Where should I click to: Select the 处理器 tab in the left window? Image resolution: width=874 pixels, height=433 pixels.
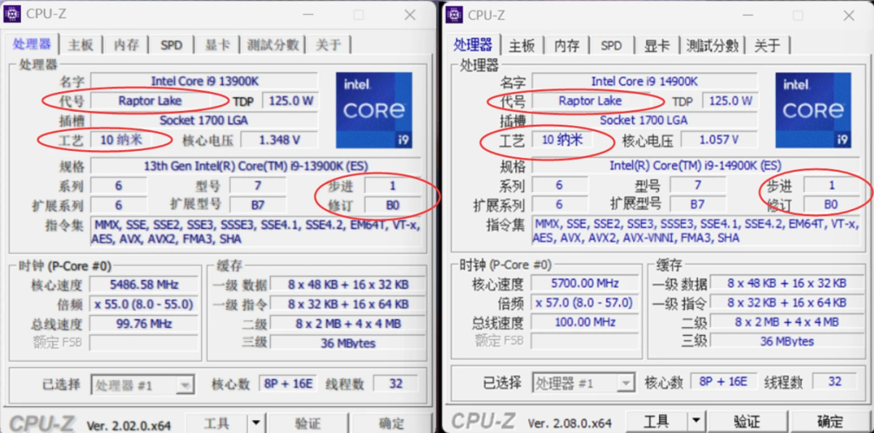click(31, 44)
